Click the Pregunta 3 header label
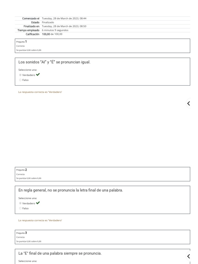 pyautogui.click(x=21, y=233)
